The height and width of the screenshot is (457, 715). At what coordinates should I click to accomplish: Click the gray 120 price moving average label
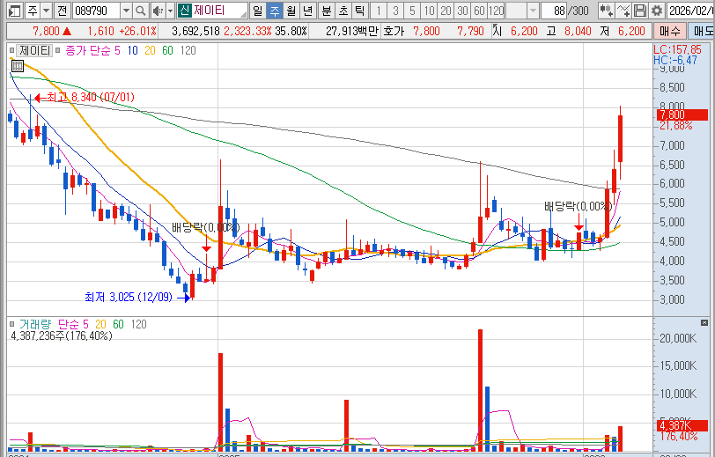(188, 50)
